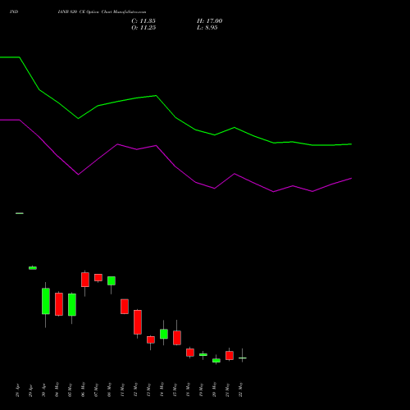Image resolution: width=410 pixels, height=410 pixels.
Task: Select the '30 Apr' date label
Action: point(43,390)
